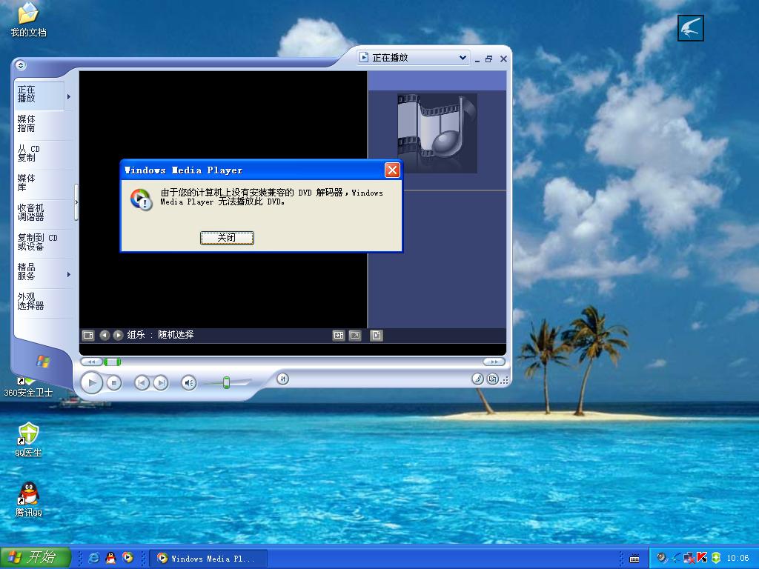The height and width of the screenshot is (569, 759).
Task: Select the previous visualization
Action: (x=105, y=335)
